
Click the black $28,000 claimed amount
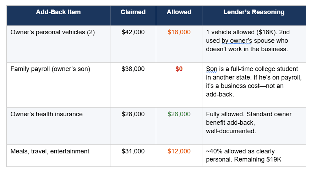tap(133, 114)
